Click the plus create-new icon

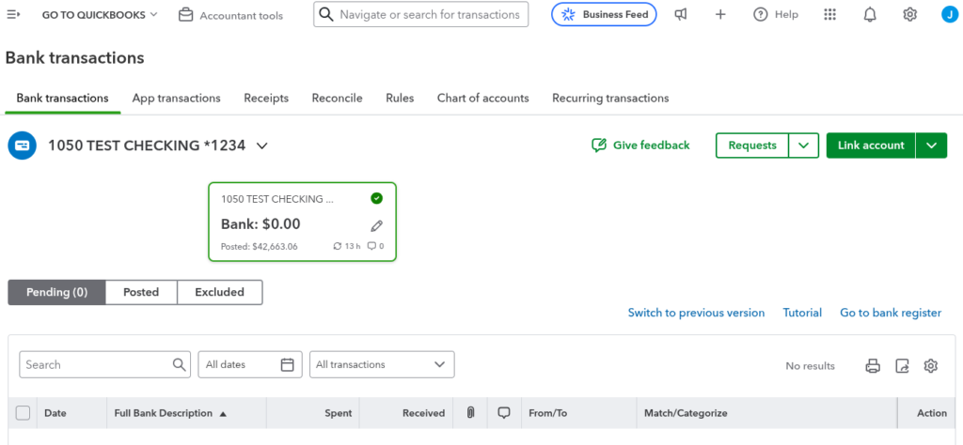click(x=720, y=15)
